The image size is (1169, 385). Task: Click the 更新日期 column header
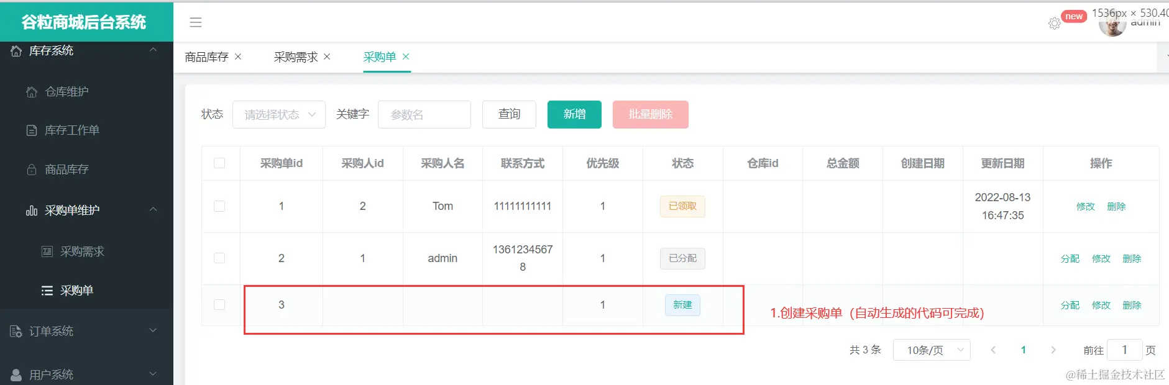tap(1002, 163)
